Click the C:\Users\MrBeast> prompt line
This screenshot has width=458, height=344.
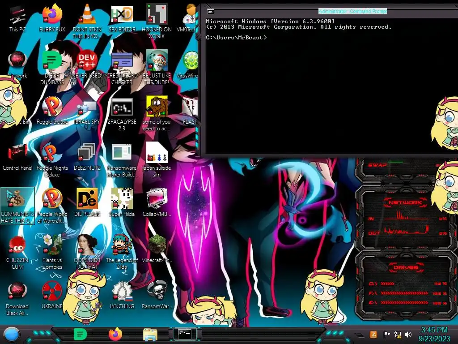236,38
